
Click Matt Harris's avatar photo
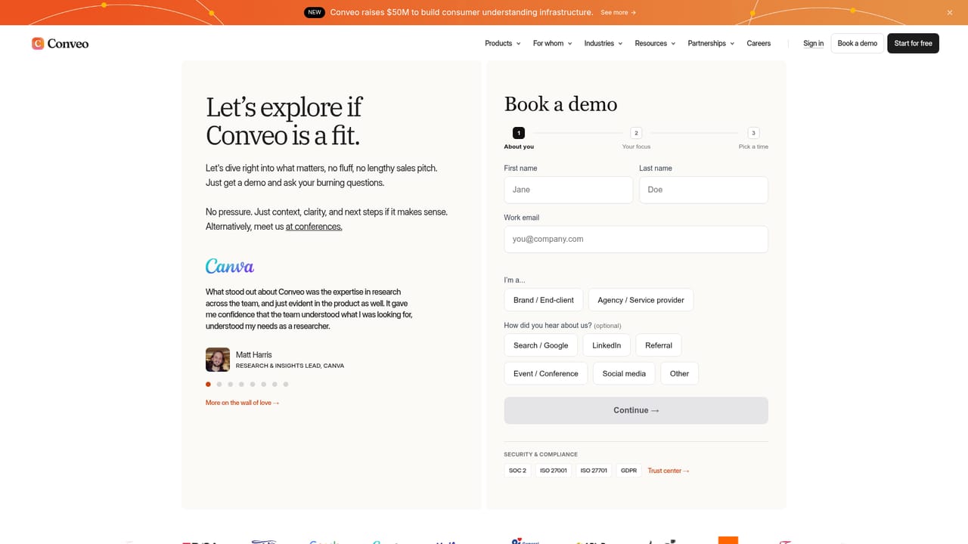tap(218, 360)
